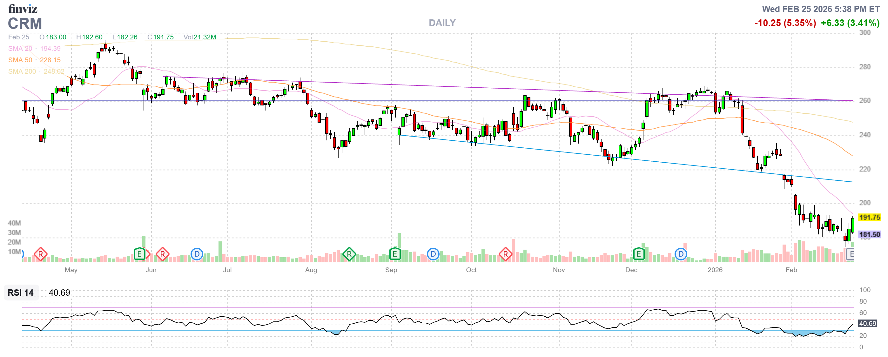The width and height of the screenshot is (888, 357).
Task: Click the SMA 50 legend label
Action: point(20,60)
